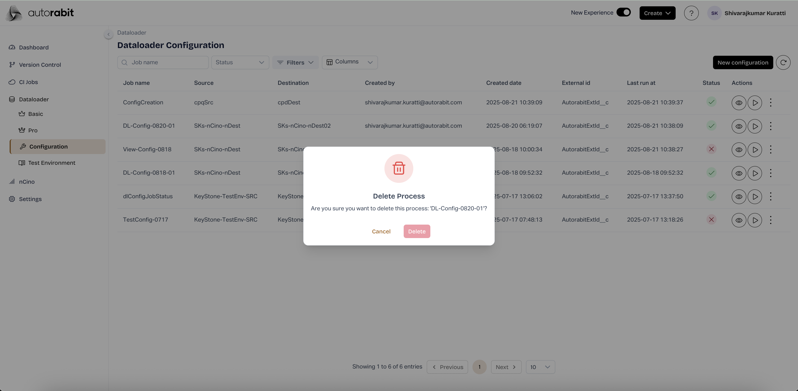Collapse the sidebar with the chevron button
798x391 pixels.
tap(108, 34)
